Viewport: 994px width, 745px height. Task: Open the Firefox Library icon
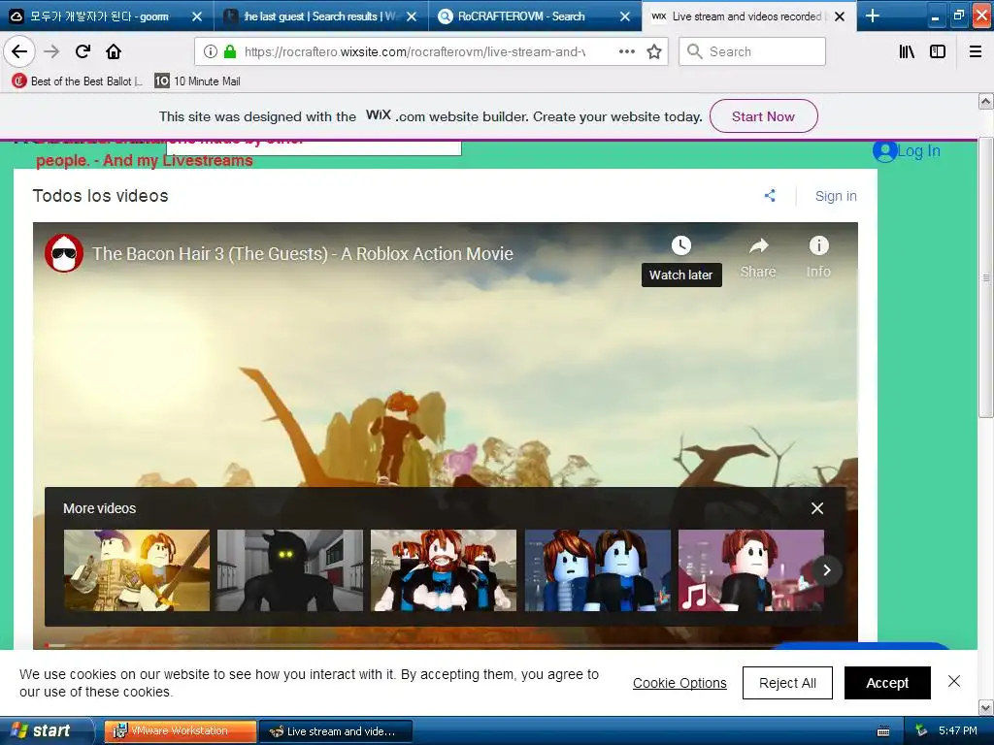[907, 51]
